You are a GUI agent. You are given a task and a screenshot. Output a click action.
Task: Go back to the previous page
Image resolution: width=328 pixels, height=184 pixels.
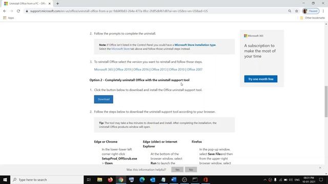[5, 11]
